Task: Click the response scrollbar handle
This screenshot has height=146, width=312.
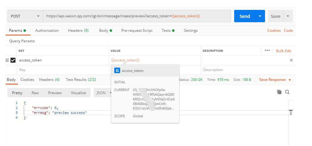Action: [291, 112]
